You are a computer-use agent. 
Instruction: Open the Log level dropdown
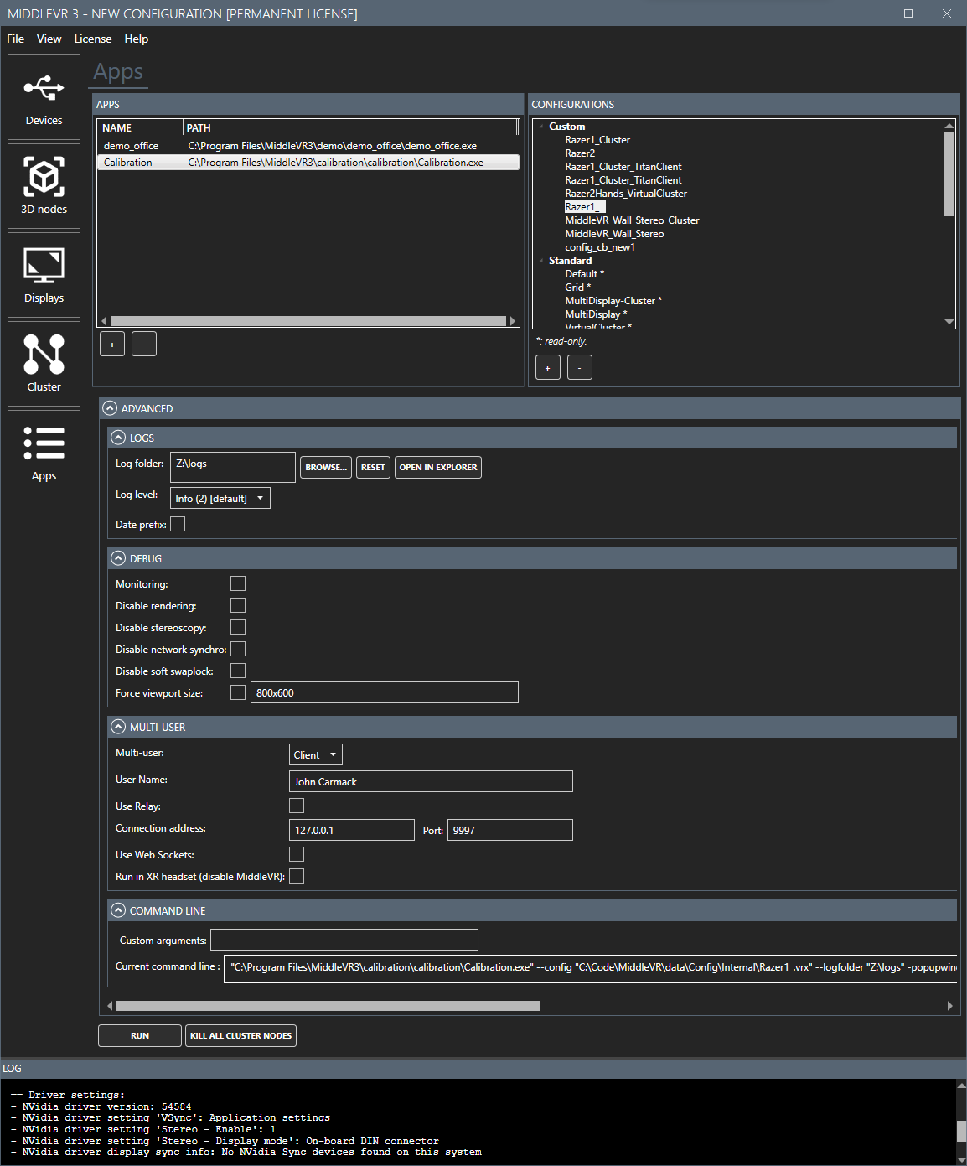(220, 498)
